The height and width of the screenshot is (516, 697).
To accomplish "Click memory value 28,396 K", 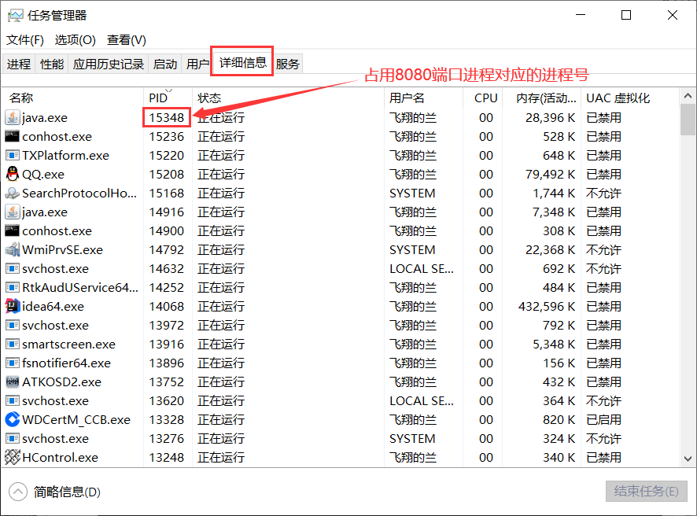I will [x=551, y=118].
